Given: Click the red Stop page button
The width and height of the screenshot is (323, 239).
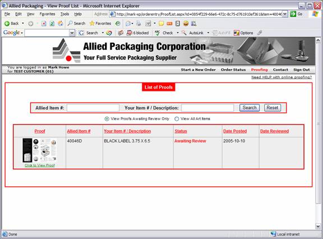Looking at the screenshot, I should 44,24.
